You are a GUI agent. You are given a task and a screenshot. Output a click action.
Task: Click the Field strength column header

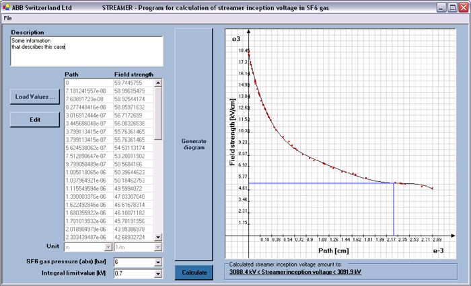click(x=134, y=75)
